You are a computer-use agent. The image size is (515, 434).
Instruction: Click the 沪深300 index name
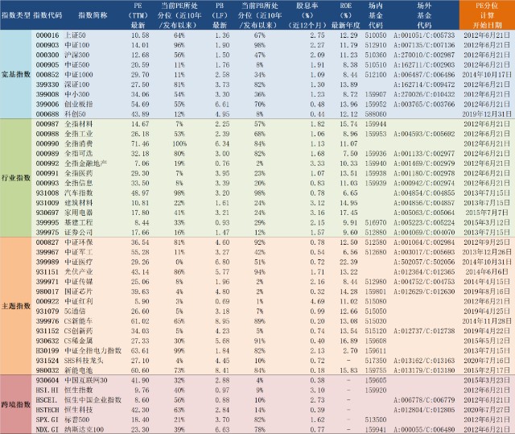[x=77, y=55]
